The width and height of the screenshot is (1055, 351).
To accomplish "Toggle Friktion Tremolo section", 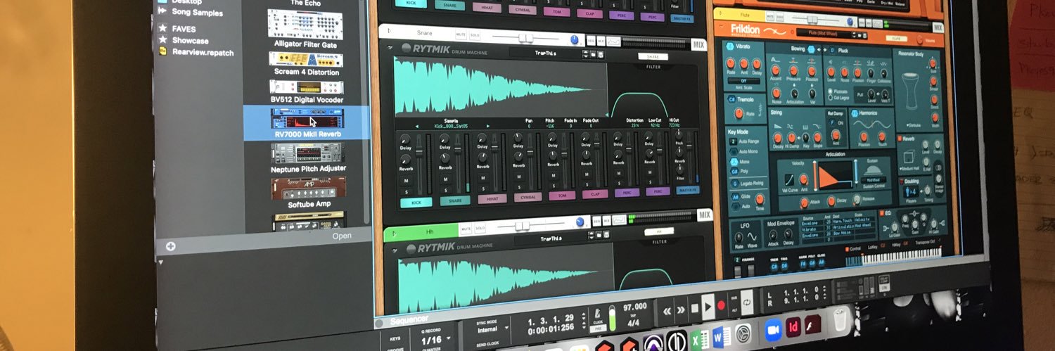I will tap(732, 101).
